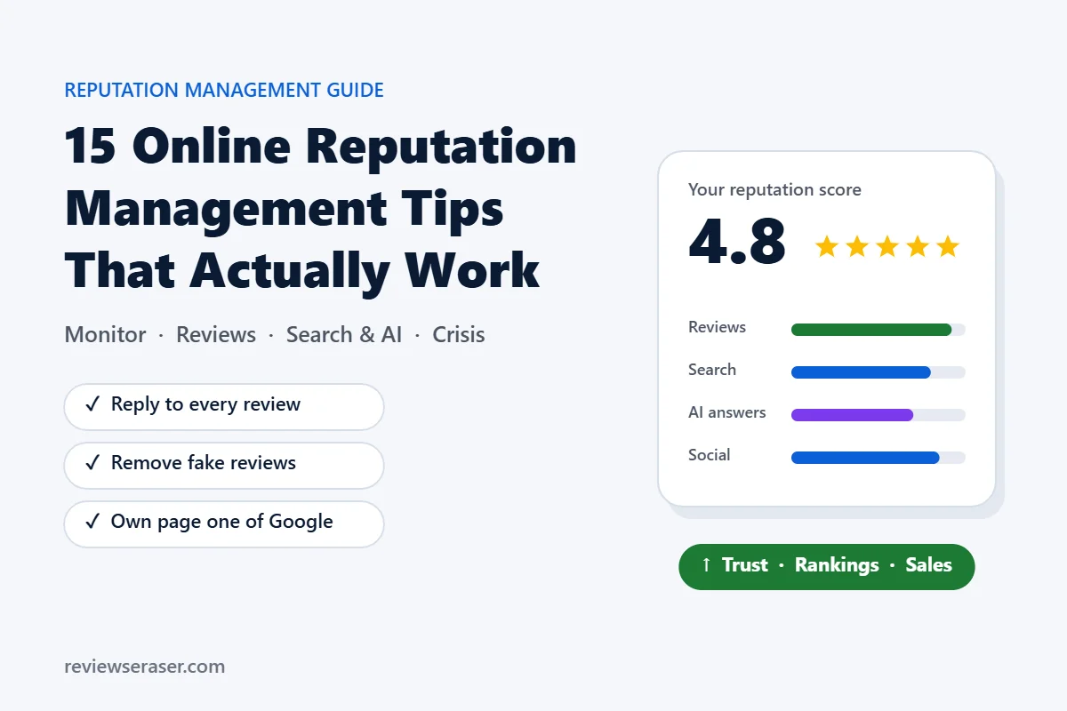Click the AI answers label
Image resolution: width=1067 pixels, height=711 pixels.
pos(726,412)
